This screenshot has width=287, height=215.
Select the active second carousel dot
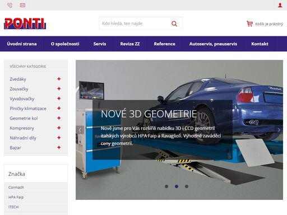click(x=177, y=186)
